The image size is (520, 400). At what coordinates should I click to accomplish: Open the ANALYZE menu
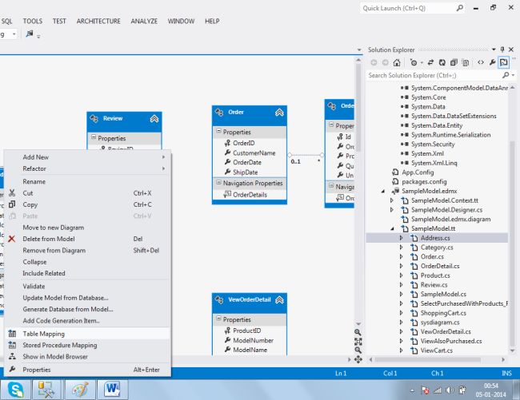click(144, 22)
